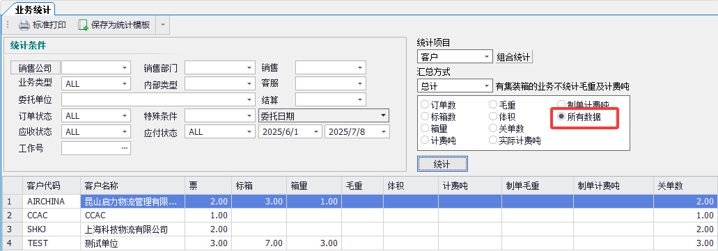Click the 客户代码 column header
Screen dimensions: 718x251
[x=52, y=186]
